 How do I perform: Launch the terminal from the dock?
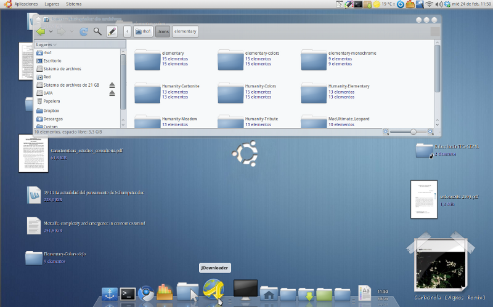(x=128, y=294)
